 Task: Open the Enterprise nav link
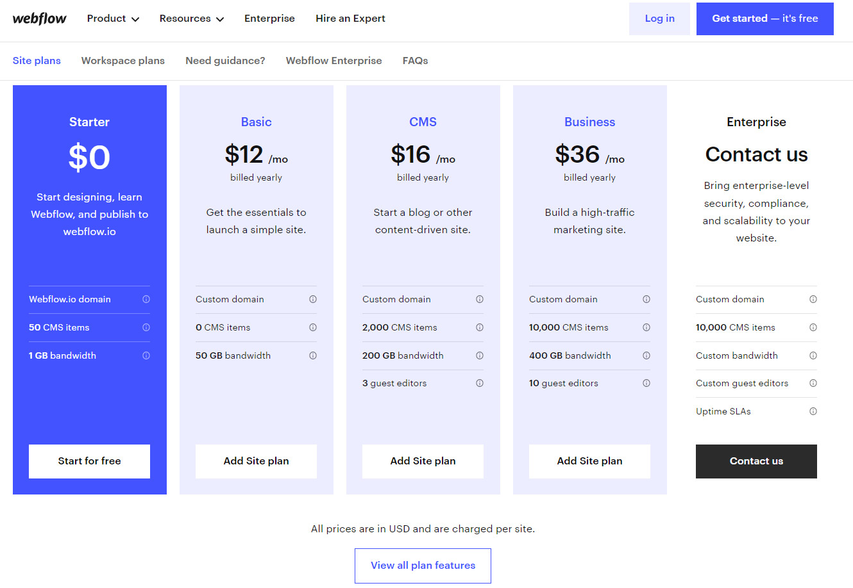tap(269, 19)
